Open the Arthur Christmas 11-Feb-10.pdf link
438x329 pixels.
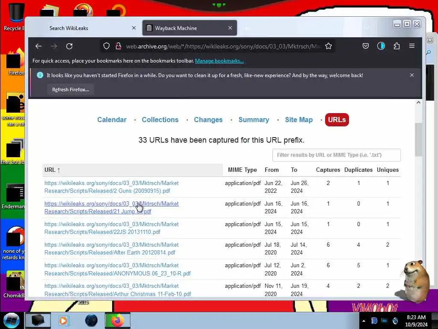(x=118, y=290)
